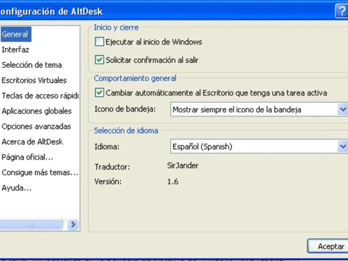Click the sidebar horizontal scrollbar thumb
Viewport: 348px width, 261px height.
click(31, 224)
